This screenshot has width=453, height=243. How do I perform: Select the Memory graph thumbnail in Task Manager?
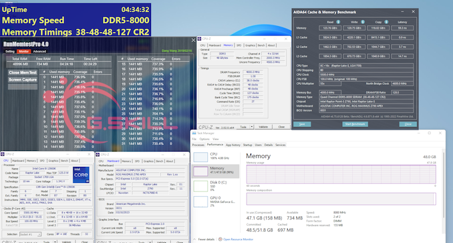[200, 171]
